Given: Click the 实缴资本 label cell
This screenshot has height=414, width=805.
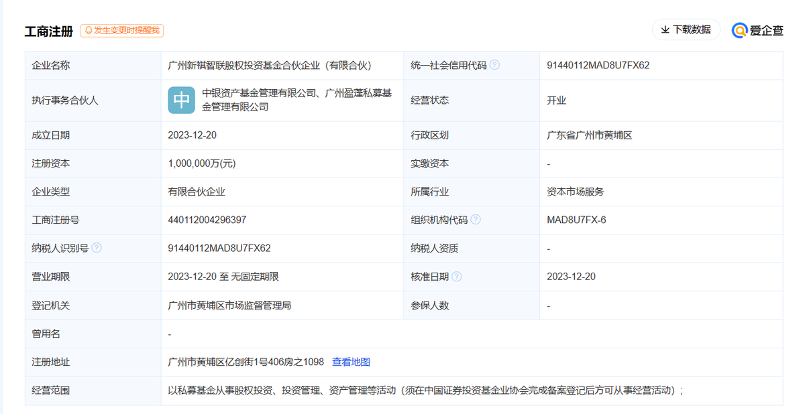Looking at the screenshot, I should [472, 163].
